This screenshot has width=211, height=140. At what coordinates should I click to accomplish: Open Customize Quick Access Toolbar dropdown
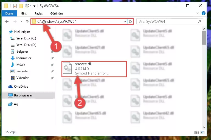click(35, 6)
